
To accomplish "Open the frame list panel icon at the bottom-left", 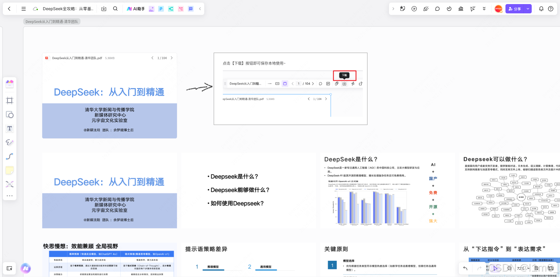I will (x=9, y=268).
